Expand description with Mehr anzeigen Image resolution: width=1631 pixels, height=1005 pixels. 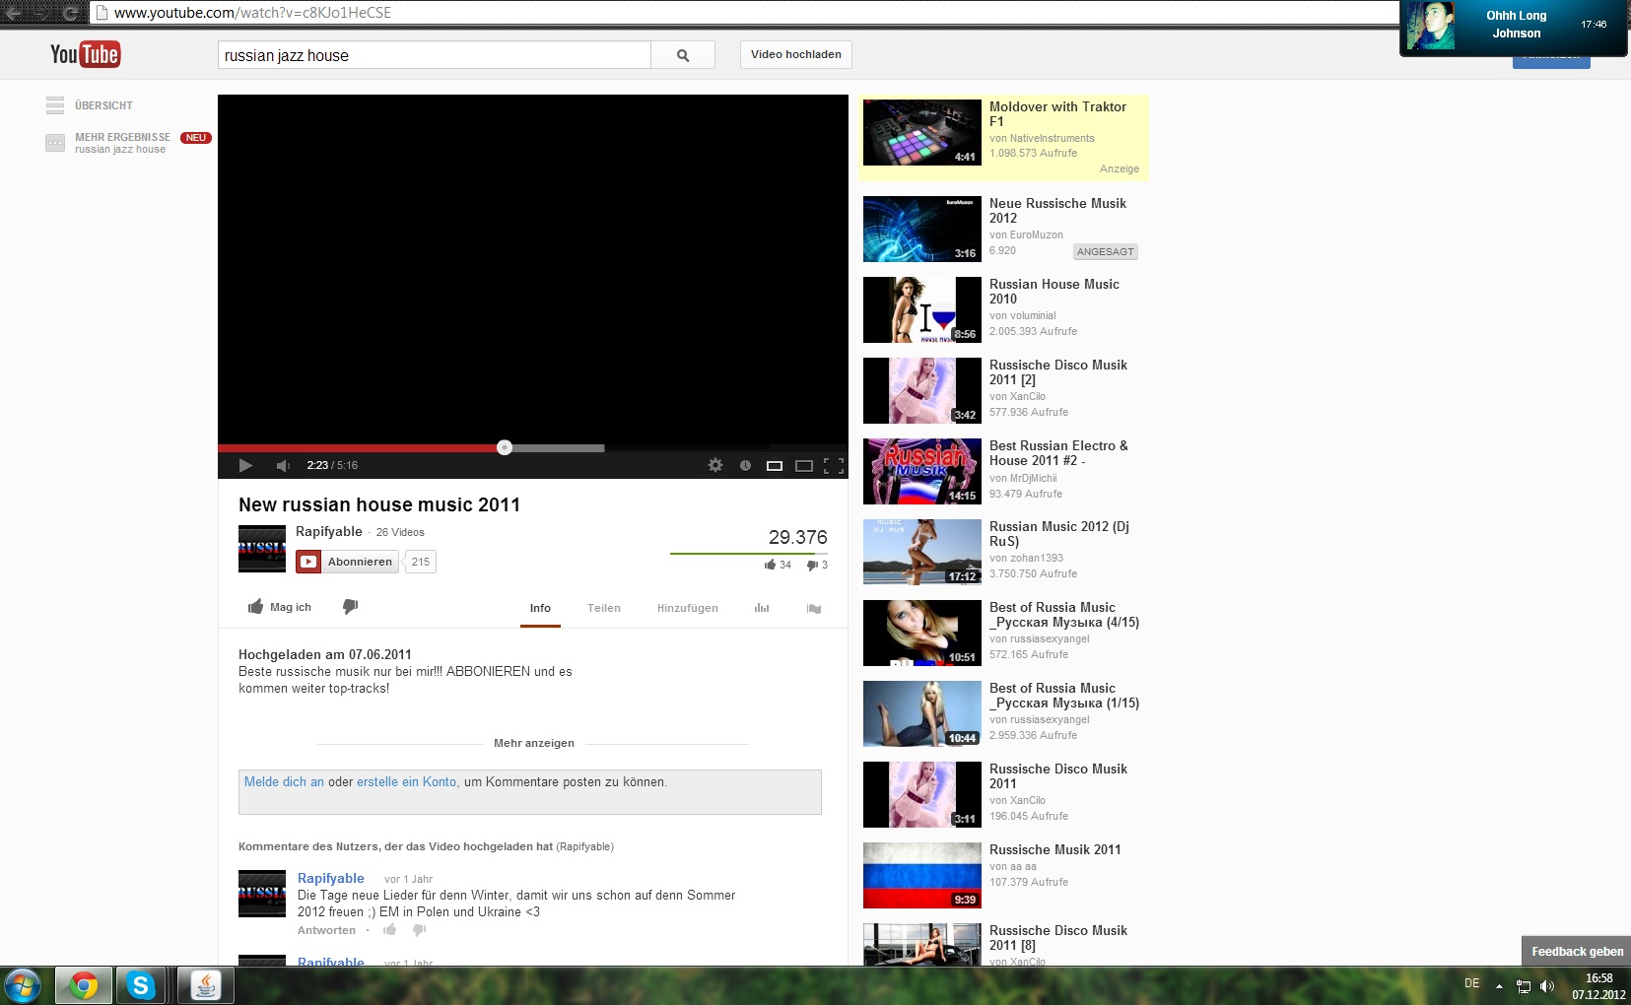coord(534,743)
